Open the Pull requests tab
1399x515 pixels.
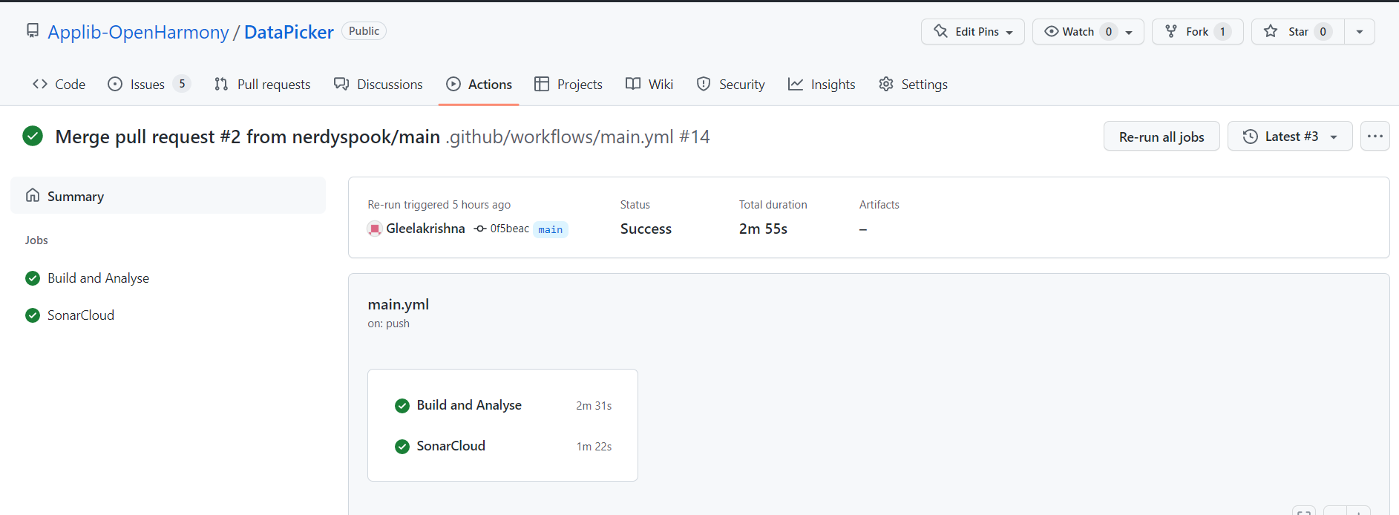point(262,84)
